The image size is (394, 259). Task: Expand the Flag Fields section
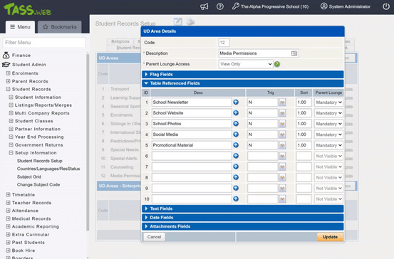[x=242, y=74]
